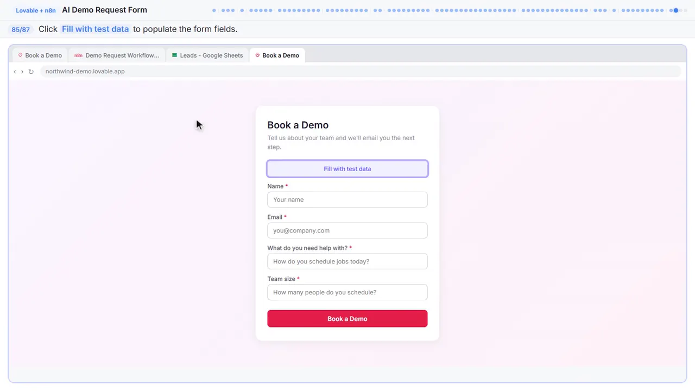Open the Demo Request Workflow n8n tab
695x391 pixels.
117,55
